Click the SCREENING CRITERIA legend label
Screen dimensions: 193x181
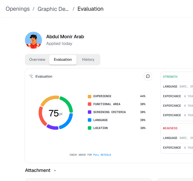pos(110,112)
